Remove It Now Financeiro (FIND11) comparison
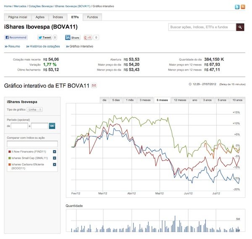Viewport: 252px width, 239px height. coord(55,152)
